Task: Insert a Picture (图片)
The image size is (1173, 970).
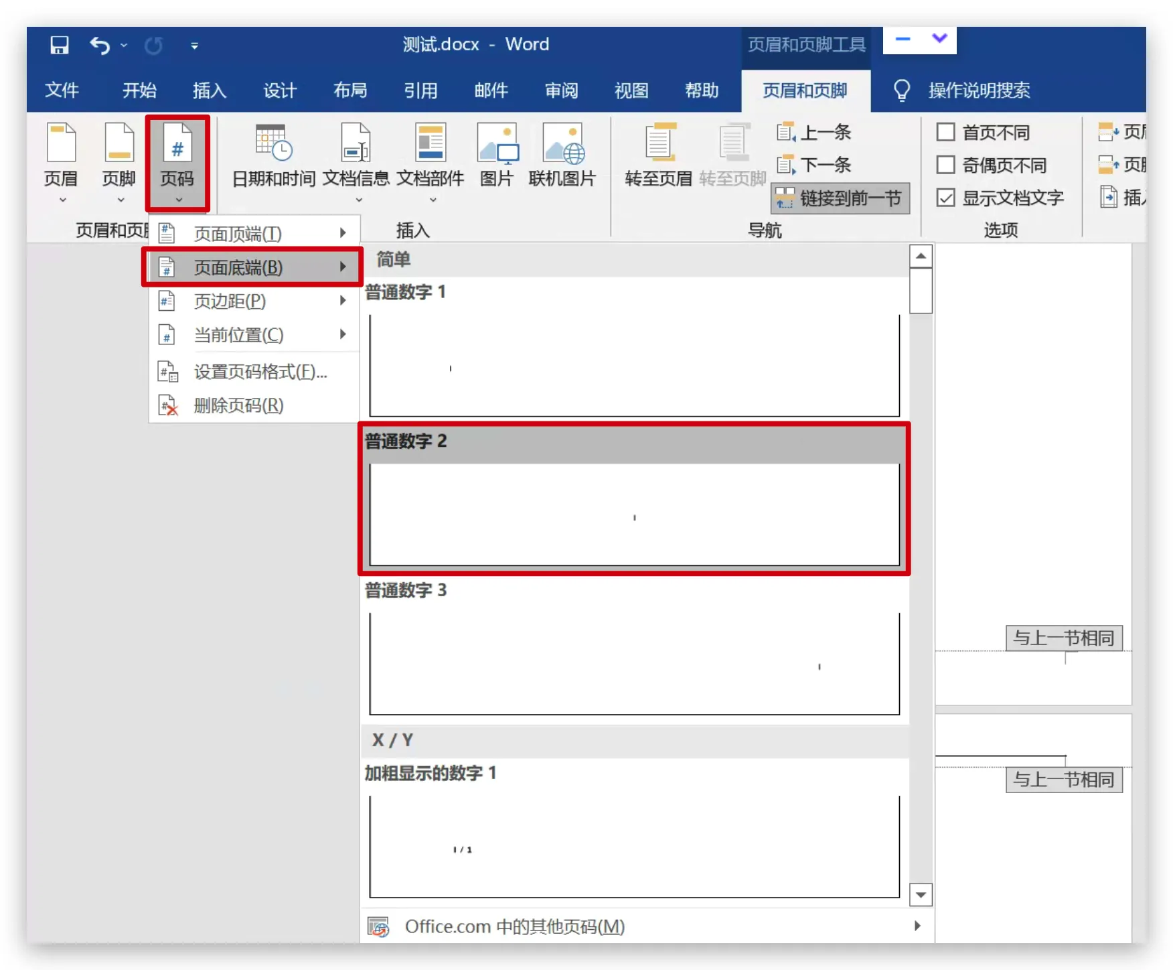Action: (497, 155)
